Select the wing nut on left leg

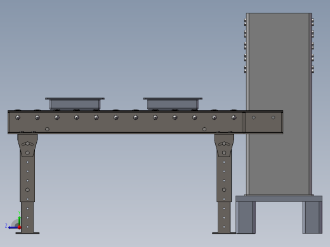pos(27,144)
